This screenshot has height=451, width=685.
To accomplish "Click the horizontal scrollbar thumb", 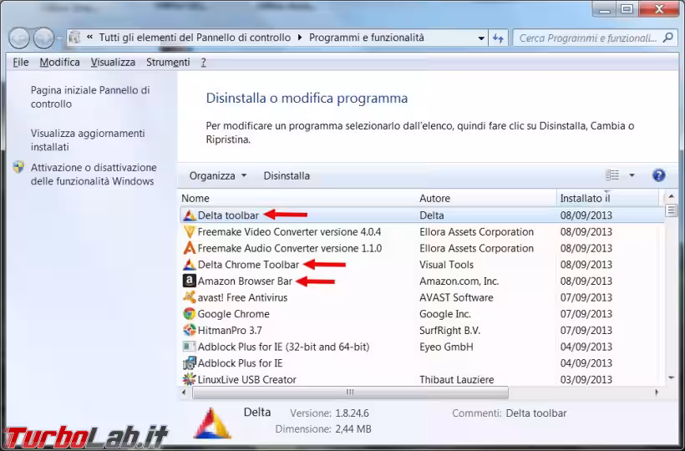I will pyautogui.click(x=350, y=393).
